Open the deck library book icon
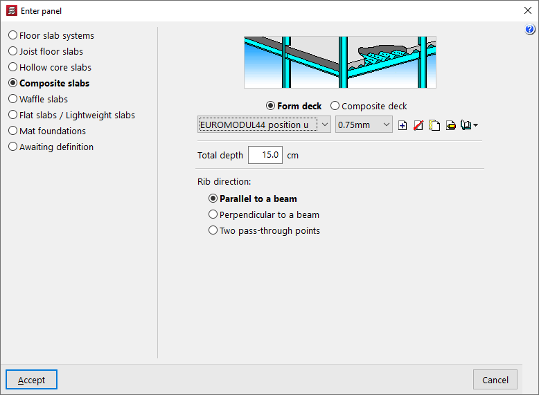539x395 pixels. pyautogui.click(x=469, y=125)
